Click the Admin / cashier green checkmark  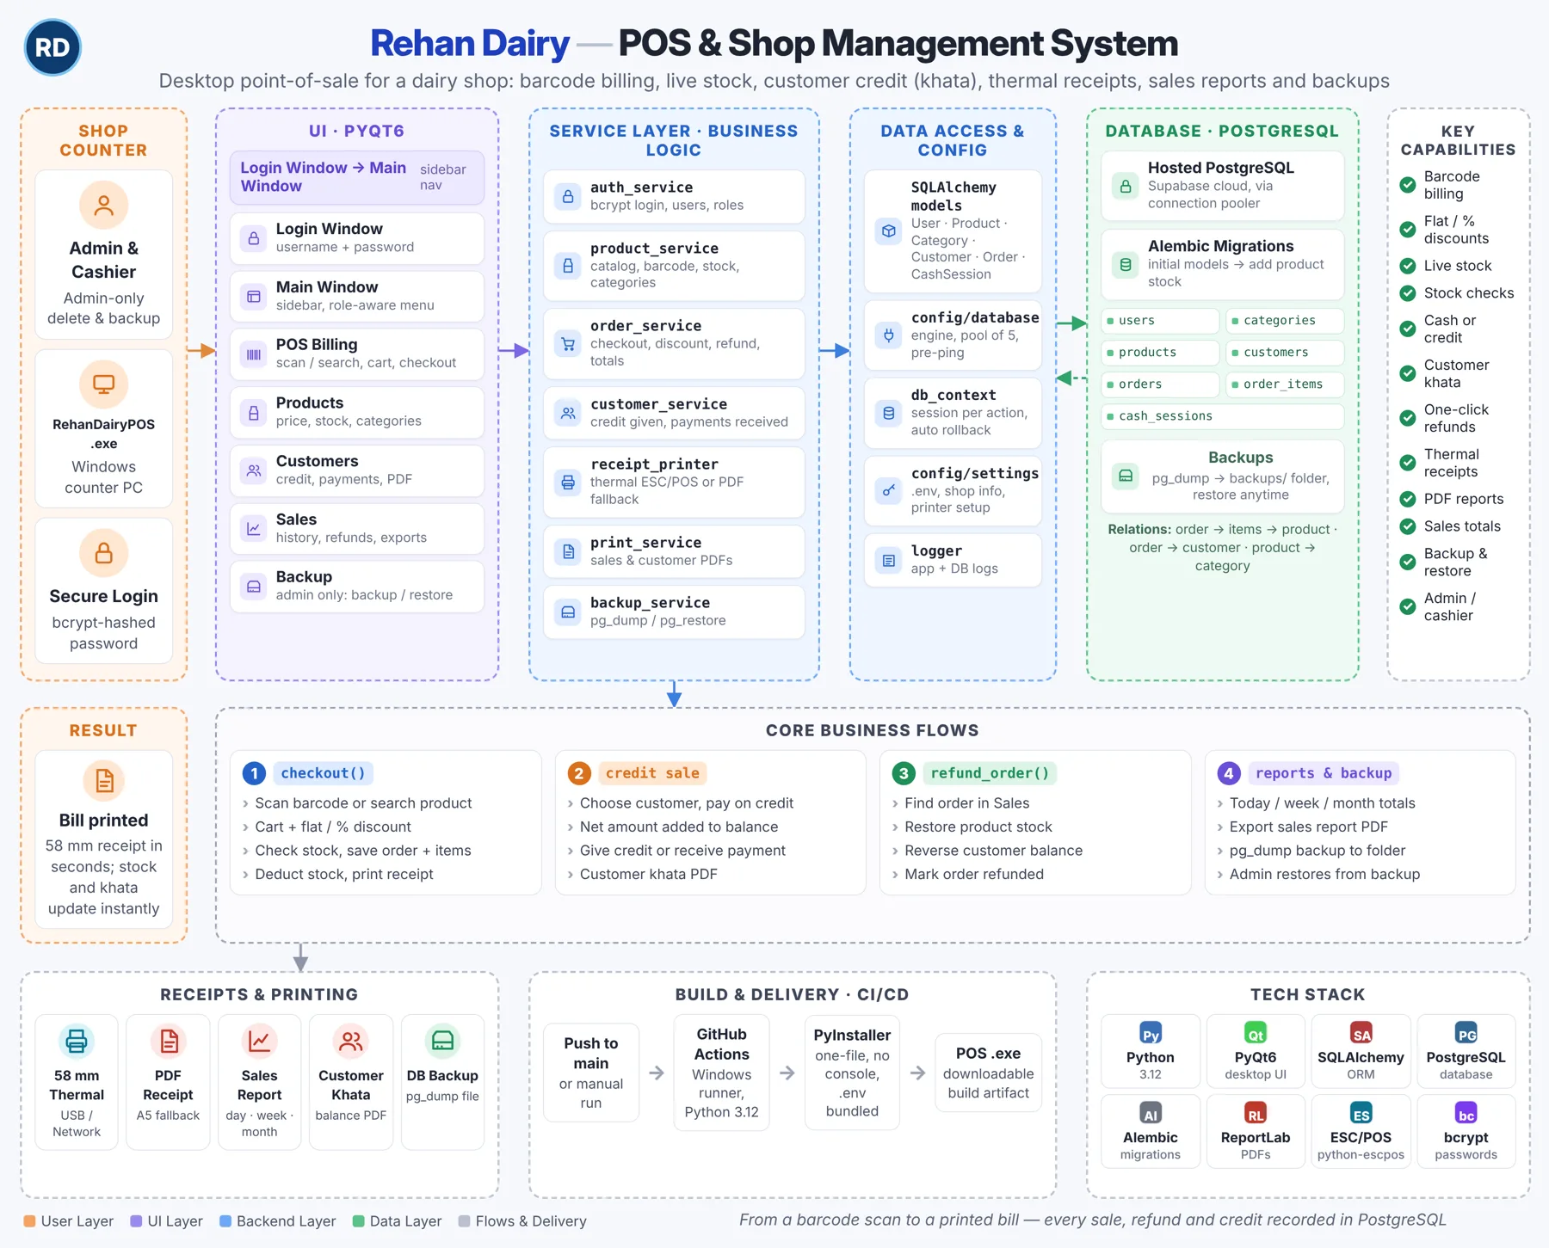point(1408,606)
